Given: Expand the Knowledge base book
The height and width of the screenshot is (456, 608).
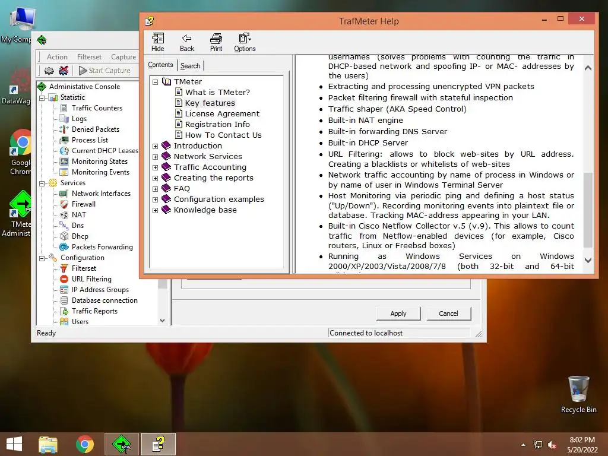Looking at the screenshot, I should click(155, 210).
